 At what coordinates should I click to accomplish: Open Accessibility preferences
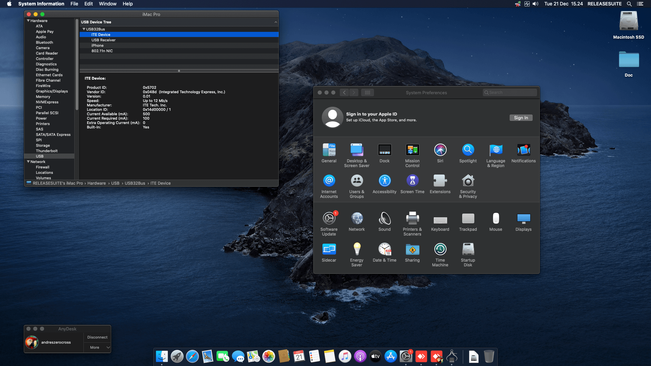[x=384, y=184]
